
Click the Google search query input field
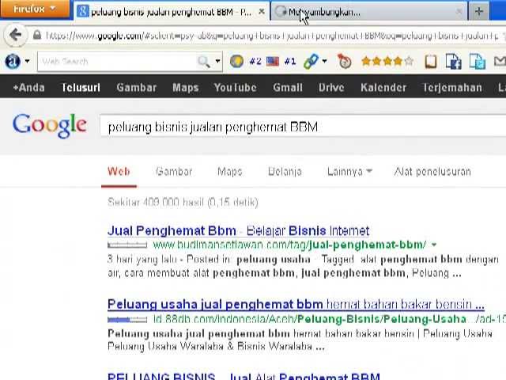(300, 127)
